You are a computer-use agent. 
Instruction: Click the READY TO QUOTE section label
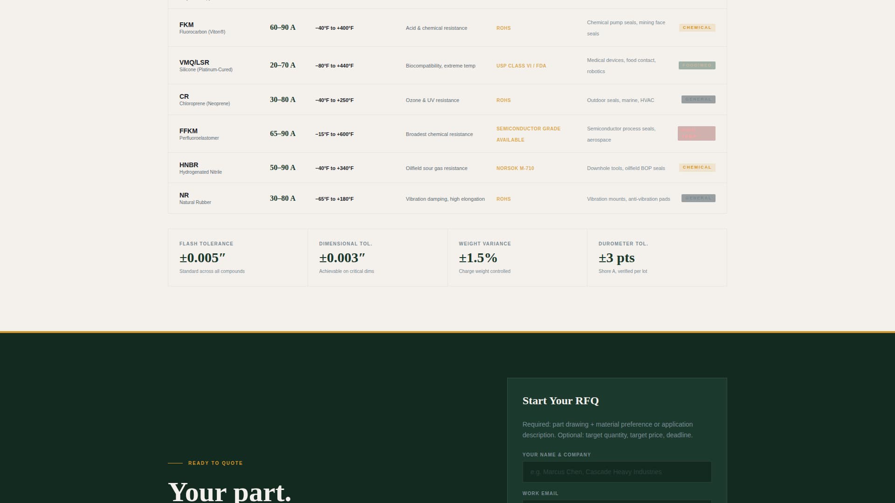click(x=215, y=463)
